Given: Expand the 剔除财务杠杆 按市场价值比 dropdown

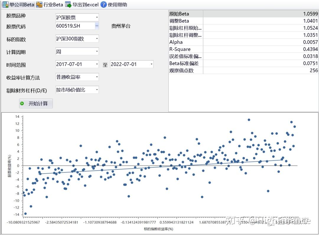Looking at the screenshot, I should coord(97,90).
